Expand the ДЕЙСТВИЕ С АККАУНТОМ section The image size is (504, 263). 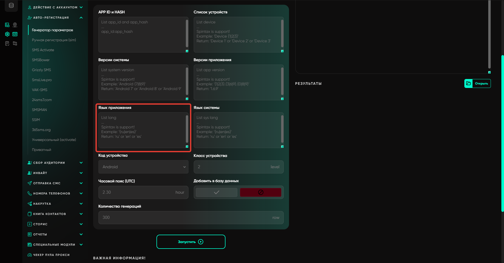(x=81, y=7)
